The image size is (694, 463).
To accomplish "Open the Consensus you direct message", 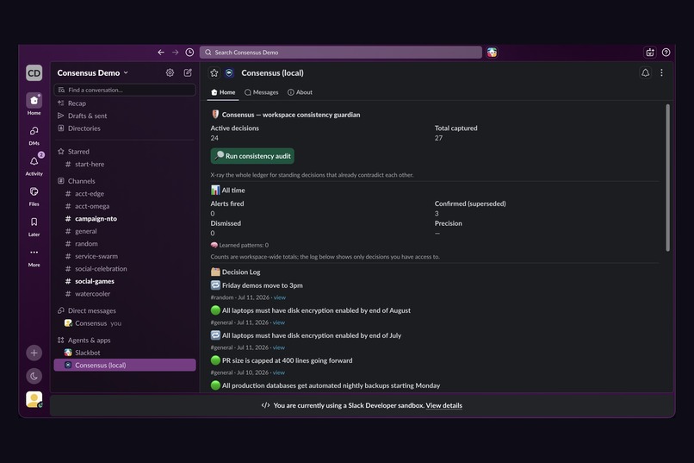I will [124, 323].
